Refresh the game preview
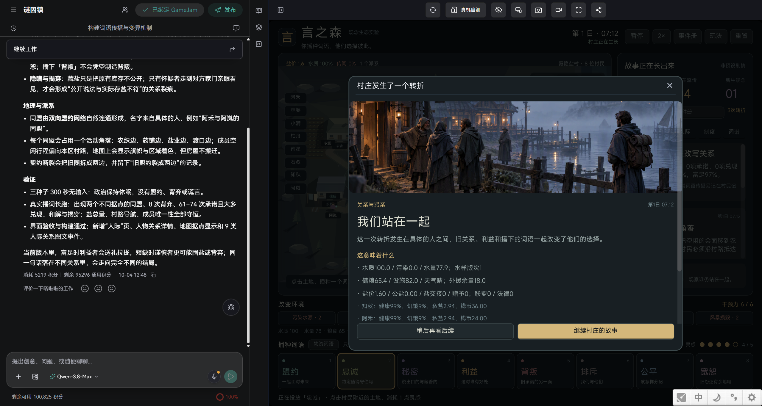The image size is (762, 406). pyautogui.click(x=433, y=10)
